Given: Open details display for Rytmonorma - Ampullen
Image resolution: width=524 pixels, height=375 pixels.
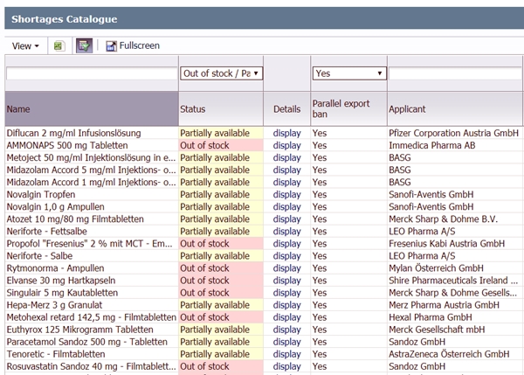Looking at the screenshot, I should coord(286,267).
